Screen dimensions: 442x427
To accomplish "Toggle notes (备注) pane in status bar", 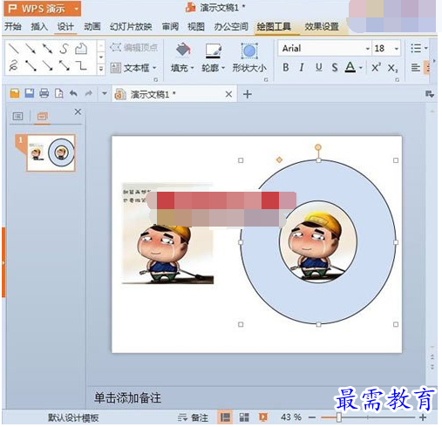I will 193,417.
